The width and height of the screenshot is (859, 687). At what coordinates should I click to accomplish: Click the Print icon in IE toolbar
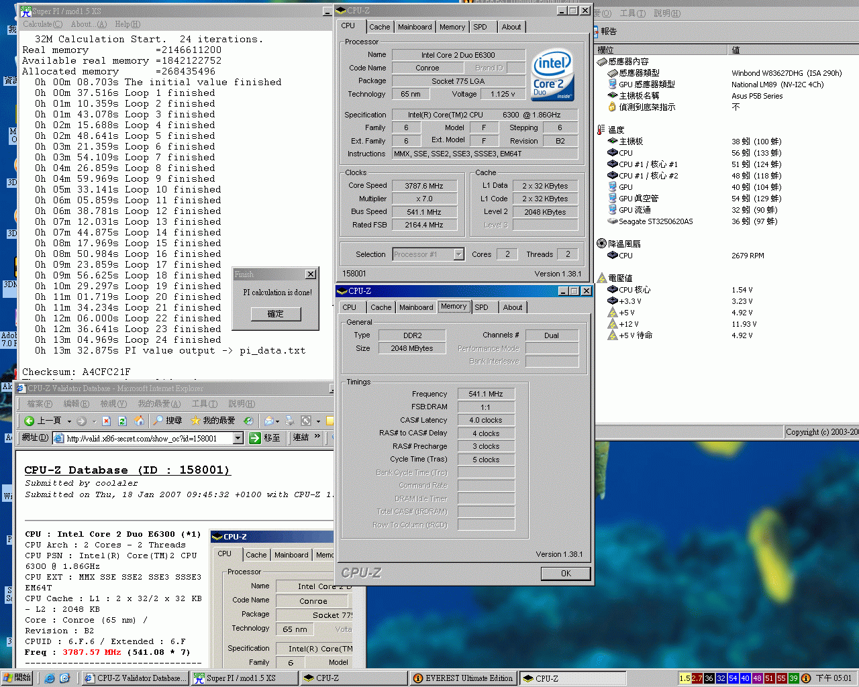[290, 421]
